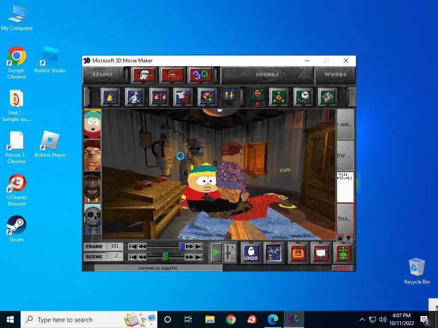Click the taskbar search box

click(89, 319)
